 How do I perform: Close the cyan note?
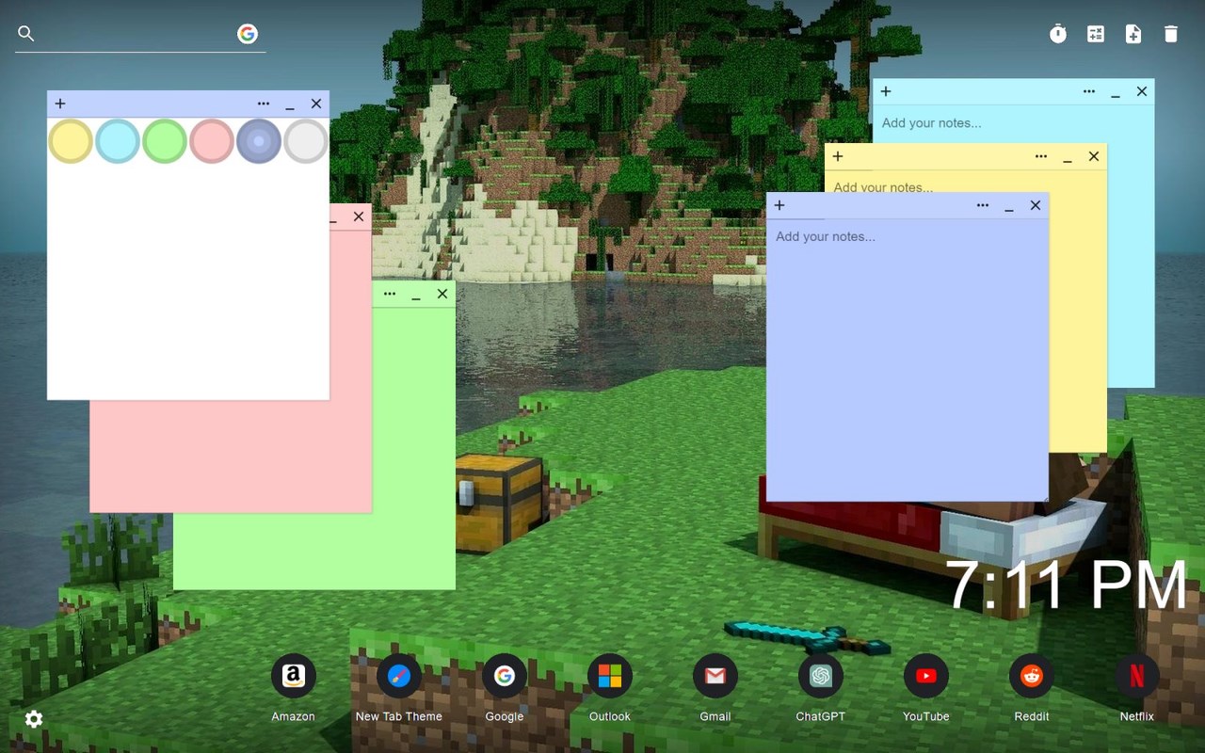(1142, 91)
